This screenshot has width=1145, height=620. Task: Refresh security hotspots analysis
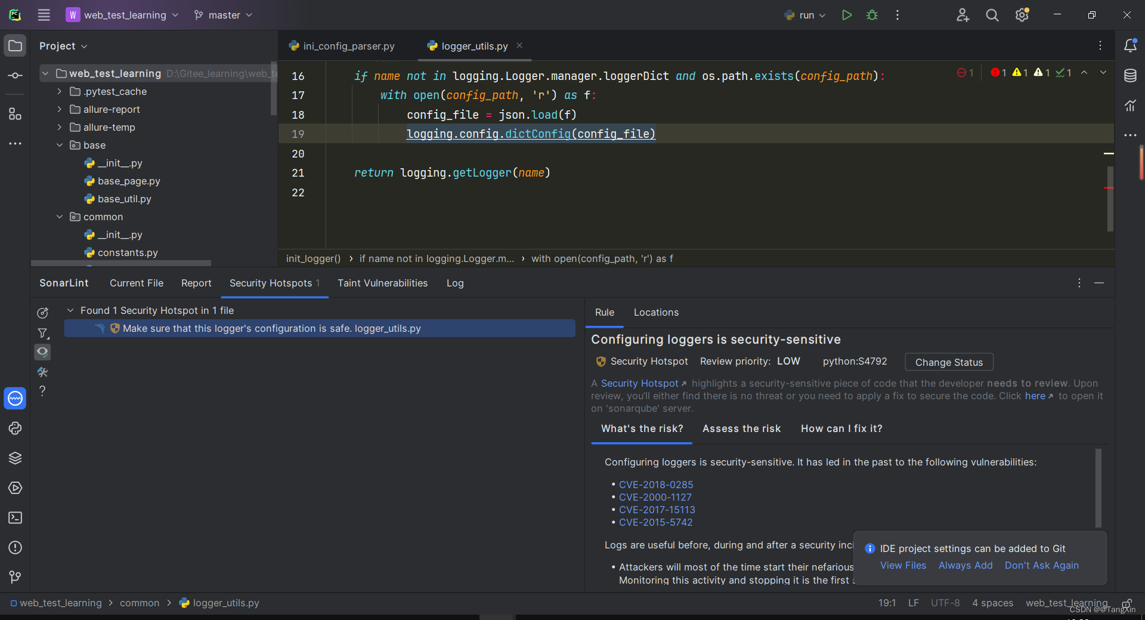tap(42, 313)
